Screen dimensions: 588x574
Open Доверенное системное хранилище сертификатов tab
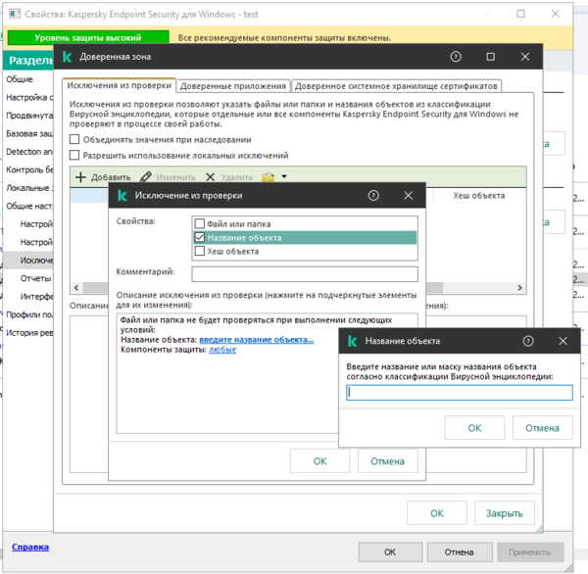point(396,86)
